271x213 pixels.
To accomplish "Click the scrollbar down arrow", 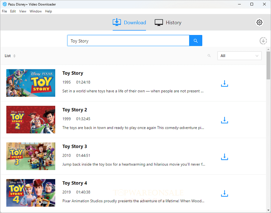I will (x=268, y=211).
